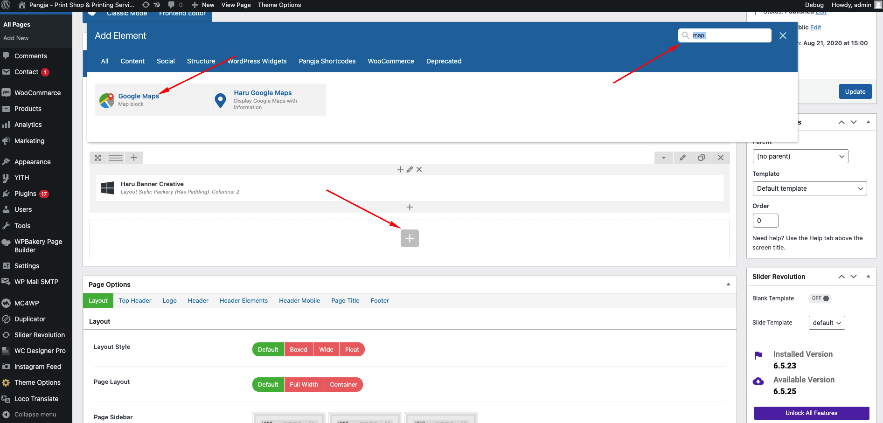Prepend element to column with plus icon

pyautogui.click(x=400, y=169)
